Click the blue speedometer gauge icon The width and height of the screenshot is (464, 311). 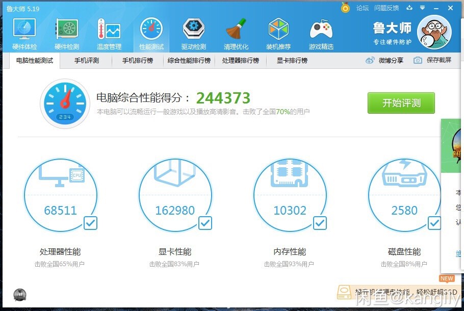point(65,103)
